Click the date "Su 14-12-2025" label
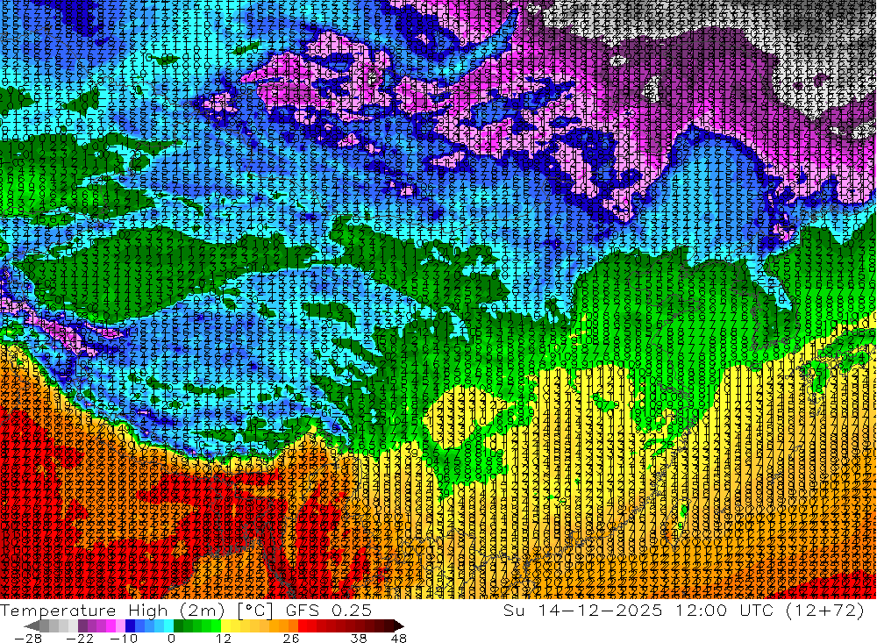The width and height of the screenshot is (877, 643). click(583, 611)
